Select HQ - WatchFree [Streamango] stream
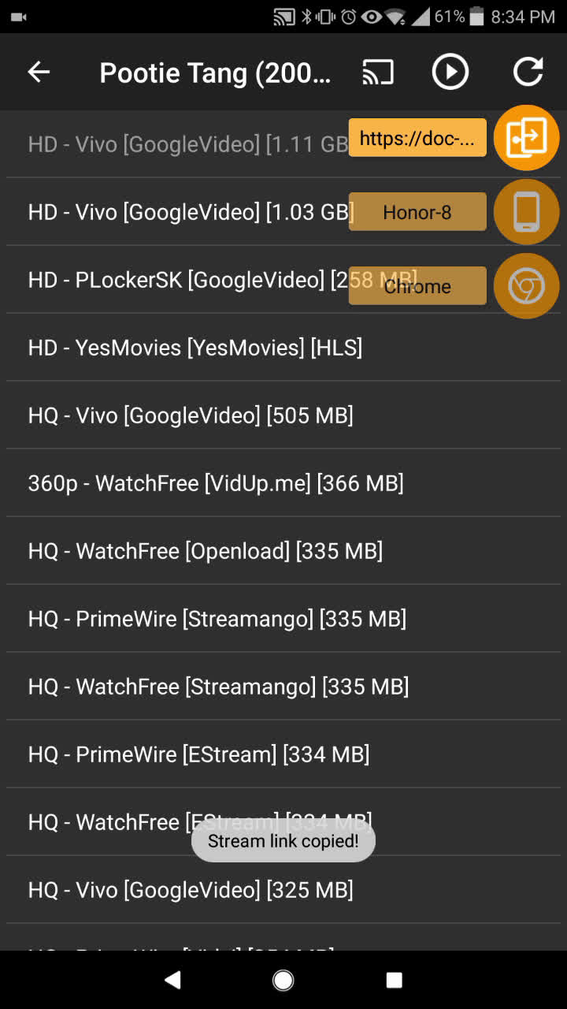 (283, 687)
